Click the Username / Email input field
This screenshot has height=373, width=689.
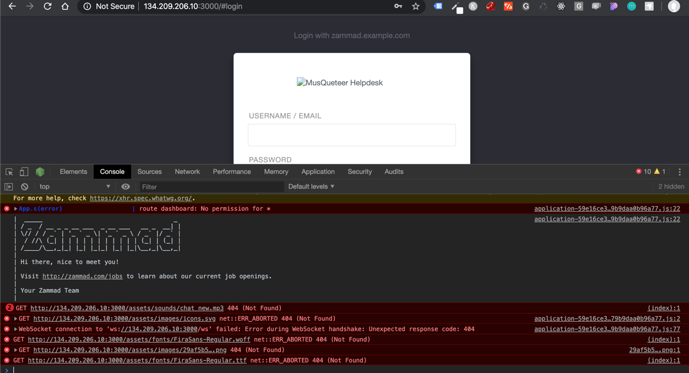tap(351, 135)
